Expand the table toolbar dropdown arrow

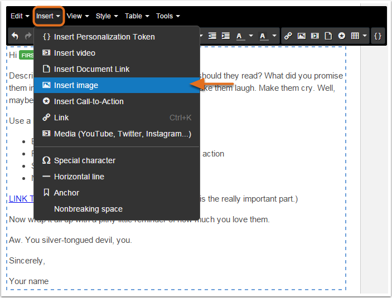[365, 36]
